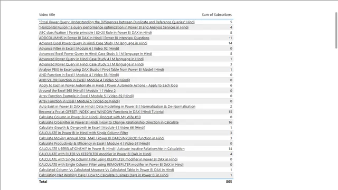Open 'Array Function Example in Excel' Video 69 link
The image size is (338, 190).
86,96
